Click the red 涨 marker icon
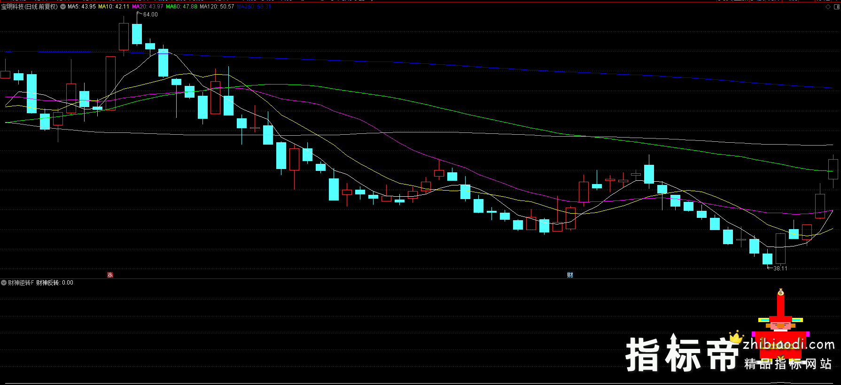This screenshot has height=385, width=841. [x=110, y=275]
